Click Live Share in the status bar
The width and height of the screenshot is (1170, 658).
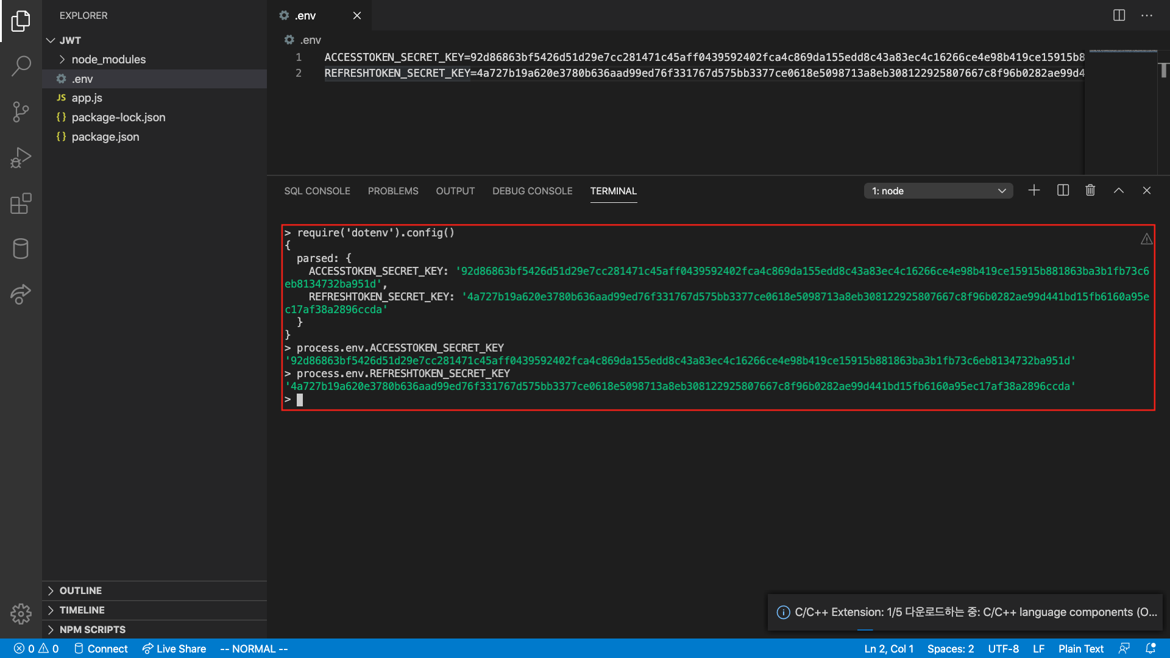coord(174,649)
